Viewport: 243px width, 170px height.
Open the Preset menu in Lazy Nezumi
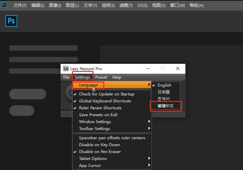tap(101, 77)
